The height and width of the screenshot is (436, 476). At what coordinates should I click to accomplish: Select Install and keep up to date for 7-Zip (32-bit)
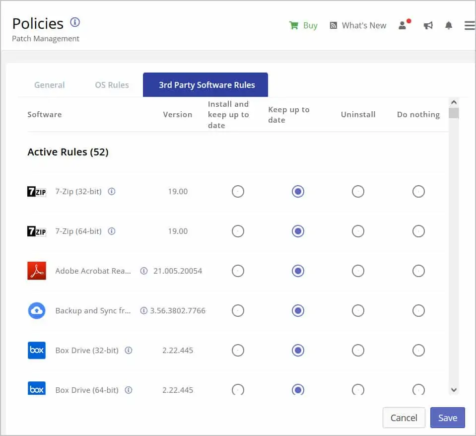click(x=238, y=192)
